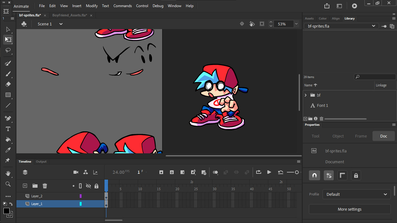Swap stroke and fill colors

(x=11, y=204)
